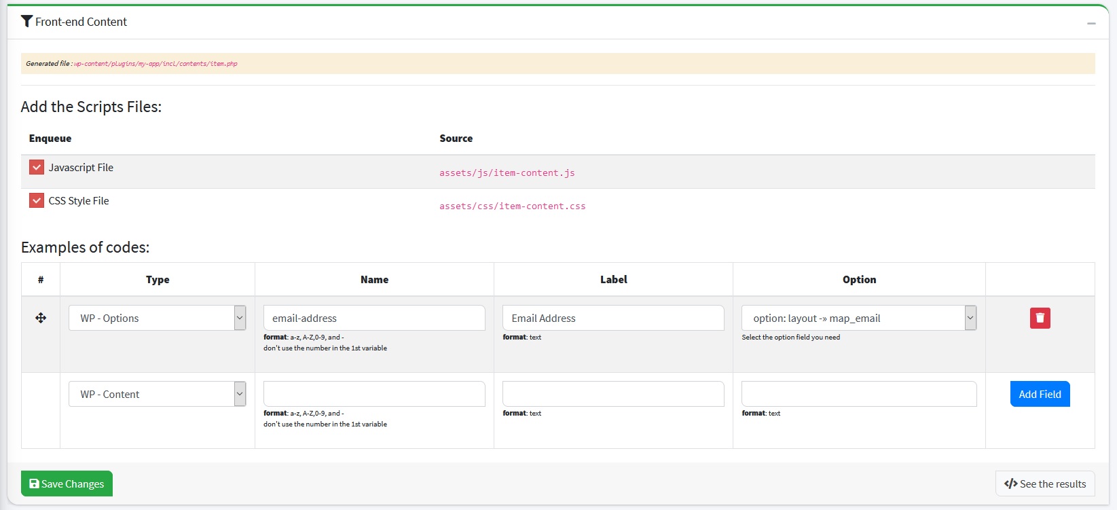
Task: Open the WP - Options type dropdown
Action: coord(157,318)
